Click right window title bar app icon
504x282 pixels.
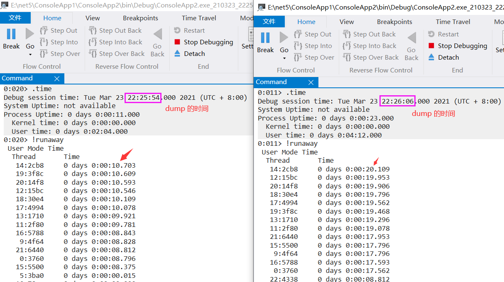click(x=261, y=7)
